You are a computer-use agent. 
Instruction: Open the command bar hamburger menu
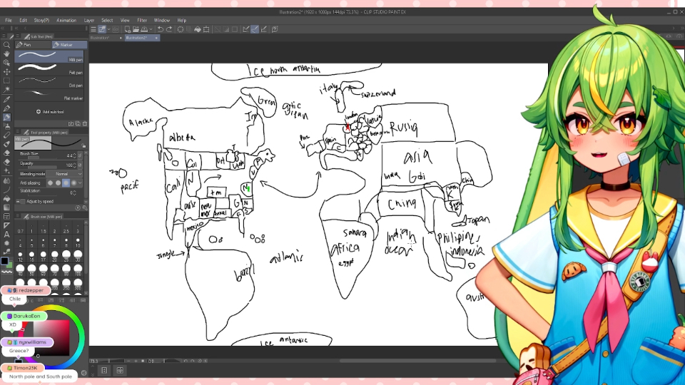(x=93, y=29)
